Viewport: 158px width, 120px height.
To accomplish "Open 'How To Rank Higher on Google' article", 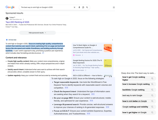I will (85, 46).
